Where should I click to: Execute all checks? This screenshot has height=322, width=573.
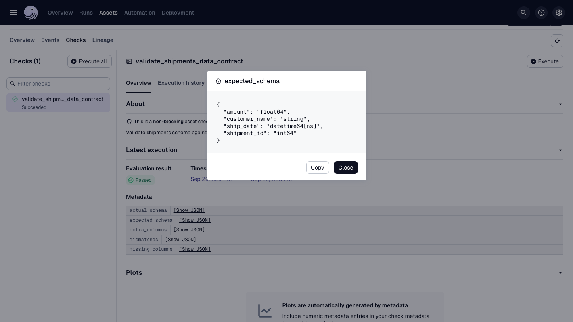click(x=90, y=61)
